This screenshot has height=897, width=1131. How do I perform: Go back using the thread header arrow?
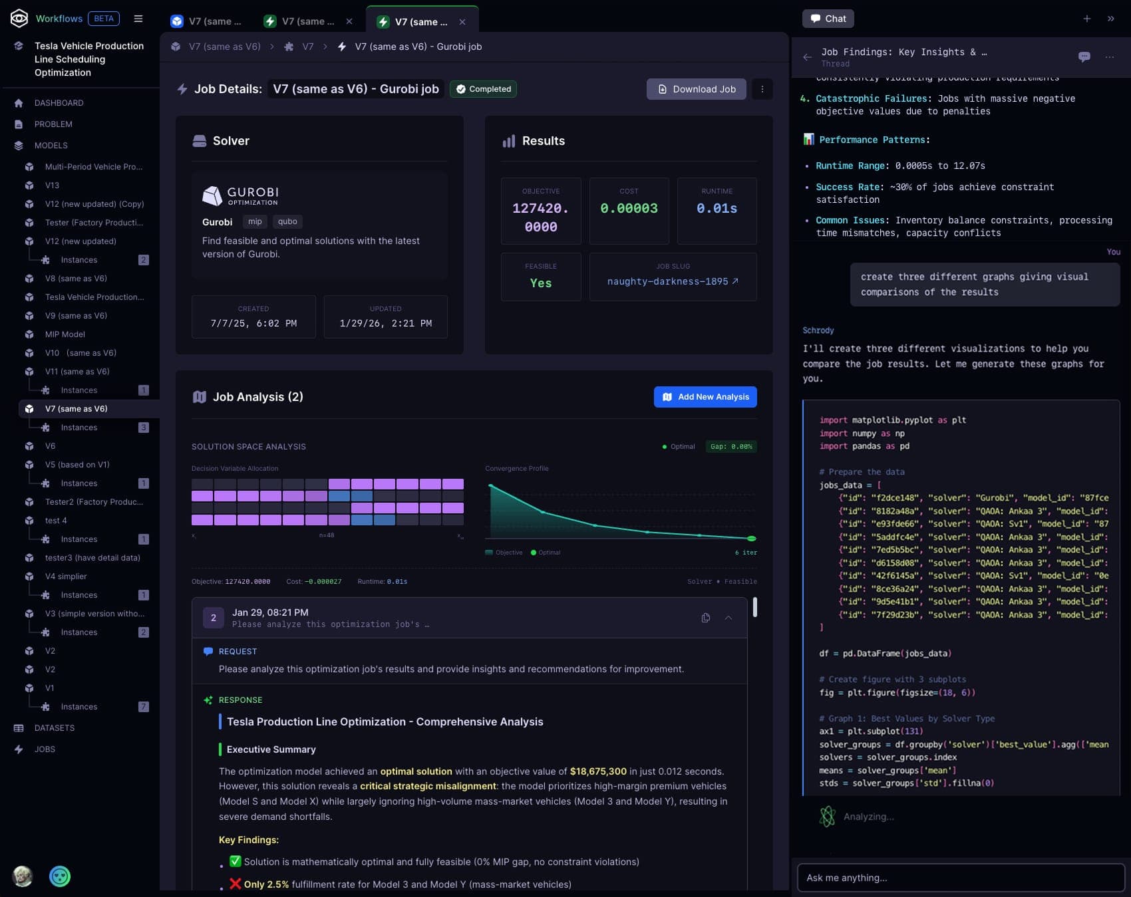click(x=807, y=57)
